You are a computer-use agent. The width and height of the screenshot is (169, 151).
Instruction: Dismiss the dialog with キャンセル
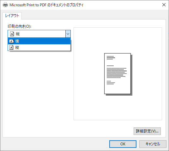point(153,144)
